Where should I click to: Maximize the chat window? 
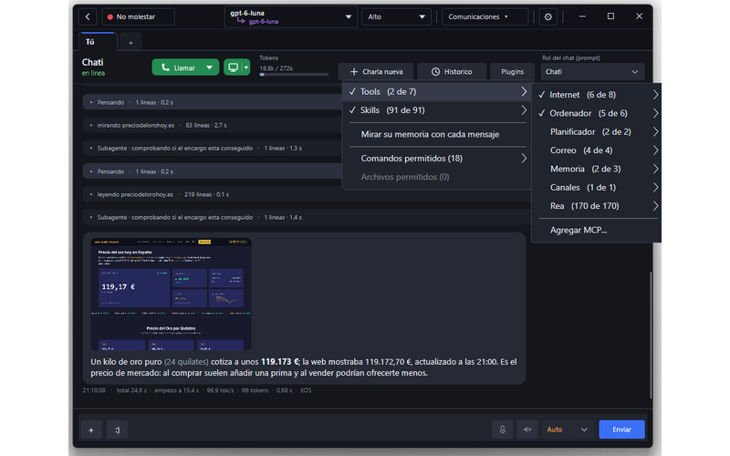(610, 16)
